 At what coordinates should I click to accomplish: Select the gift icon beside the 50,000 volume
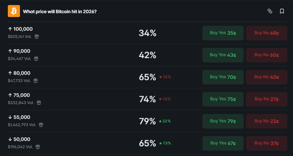coord(37,147)
